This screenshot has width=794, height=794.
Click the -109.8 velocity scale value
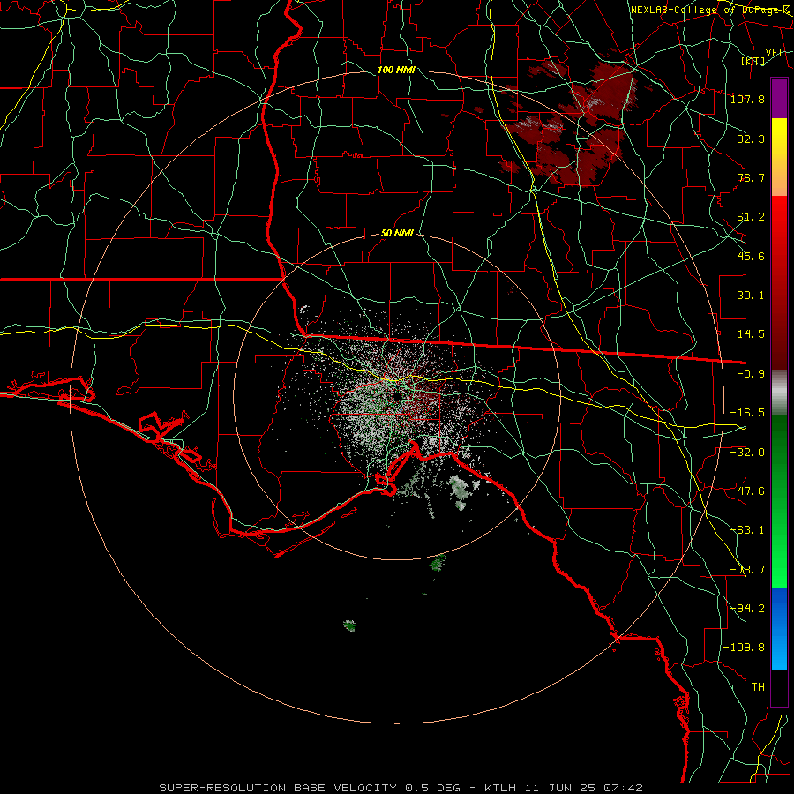[x=745, y=648]
